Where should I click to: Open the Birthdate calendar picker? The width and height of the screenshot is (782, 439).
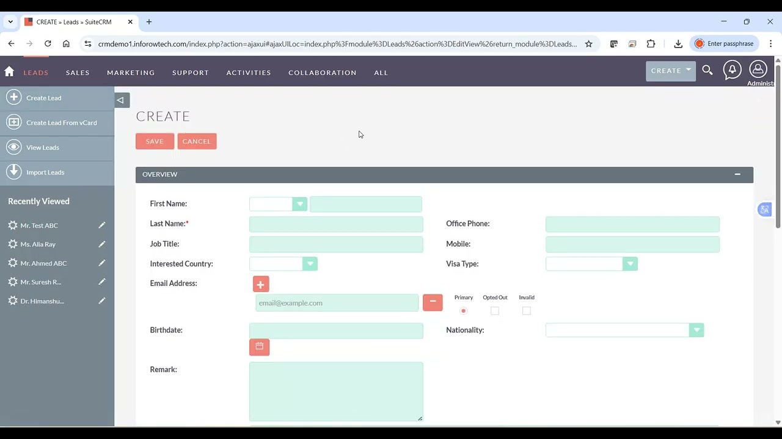coord(259,347)
